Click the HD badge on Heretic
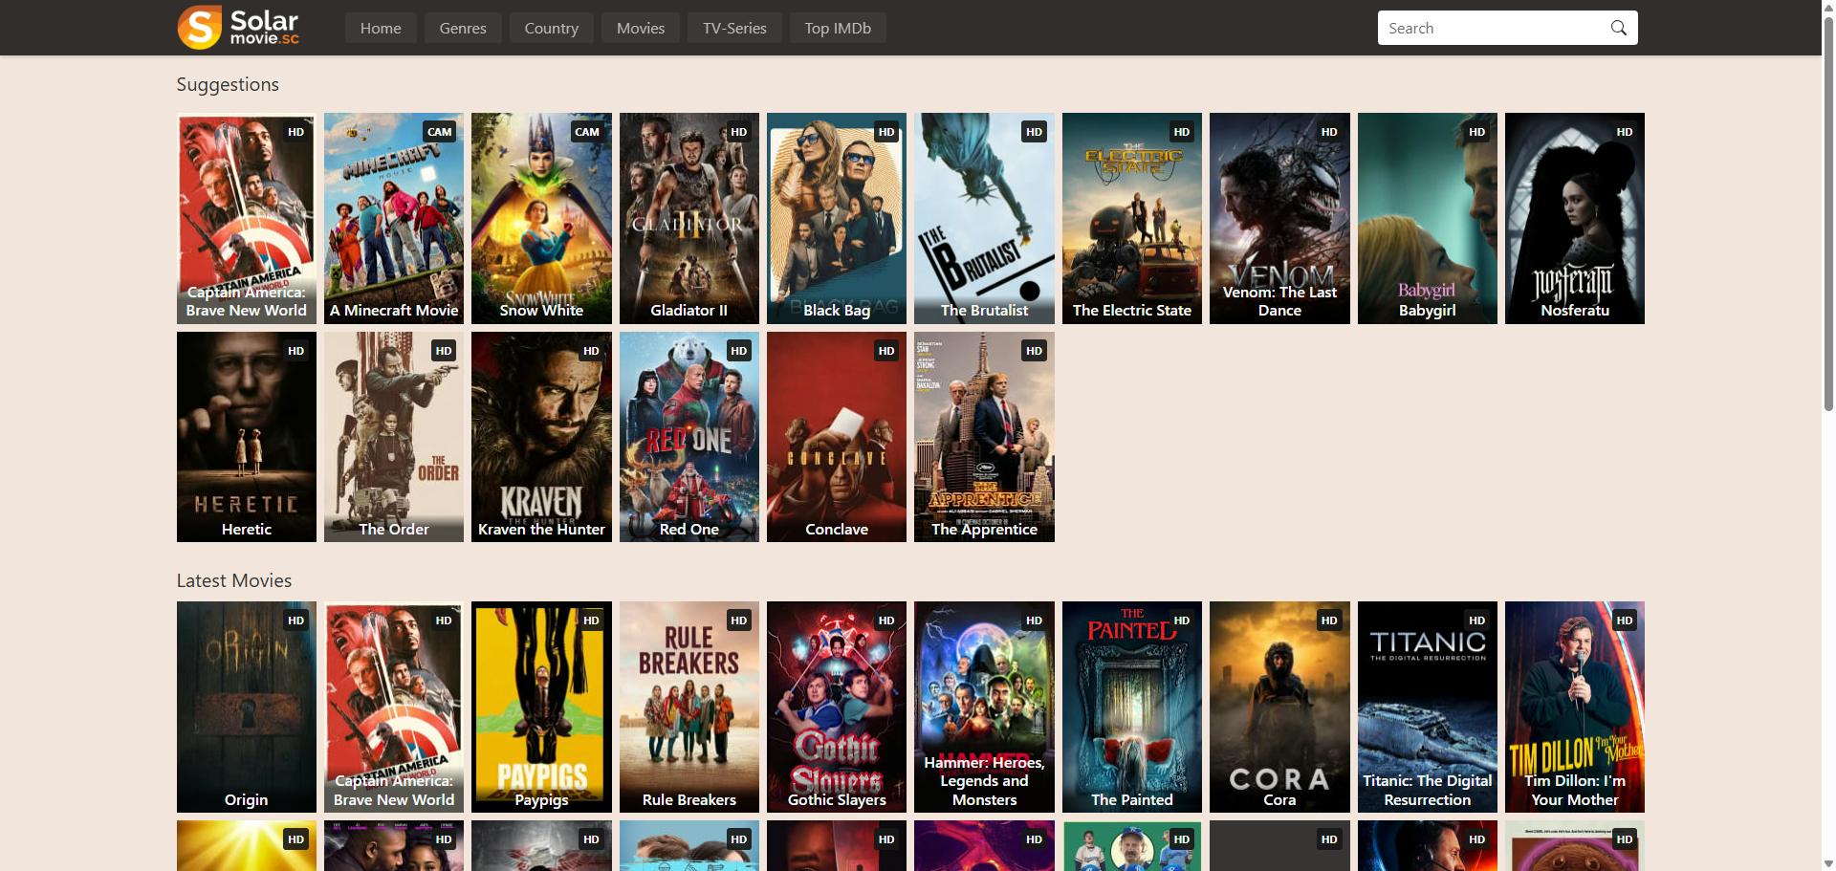 (x=295, y=351)
